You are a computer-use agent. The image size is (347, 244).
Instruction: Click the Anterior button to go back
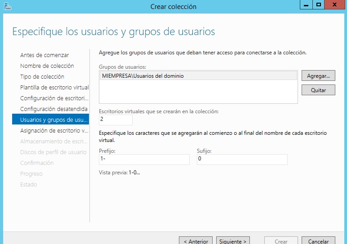tap(196, 241)
